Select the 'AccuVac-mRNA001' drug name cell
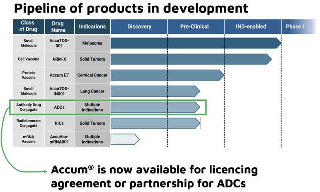Screen dimensions: 320x192 [x=59, y=139]
